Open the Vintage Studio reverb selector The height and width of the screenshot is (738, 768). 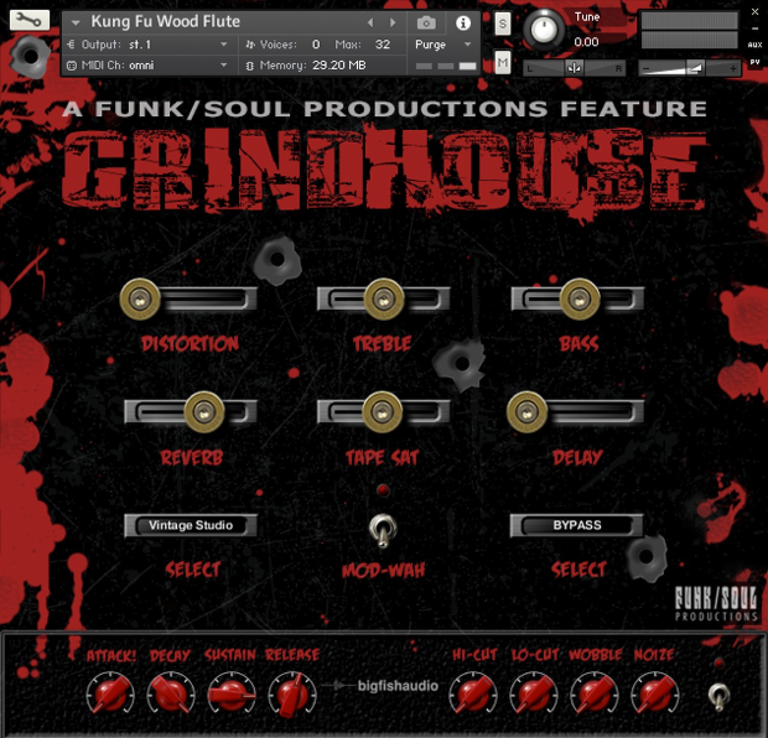pyautogui.click(x=191, y=525)
